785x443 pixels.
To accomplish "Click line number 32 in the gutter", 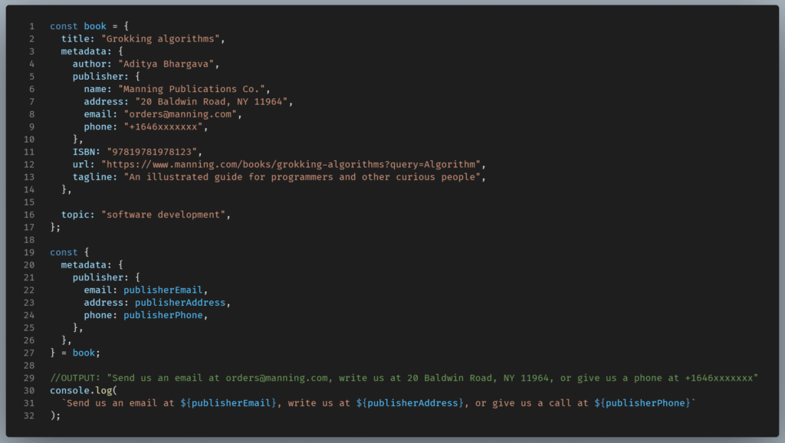I will pos(29,415).
